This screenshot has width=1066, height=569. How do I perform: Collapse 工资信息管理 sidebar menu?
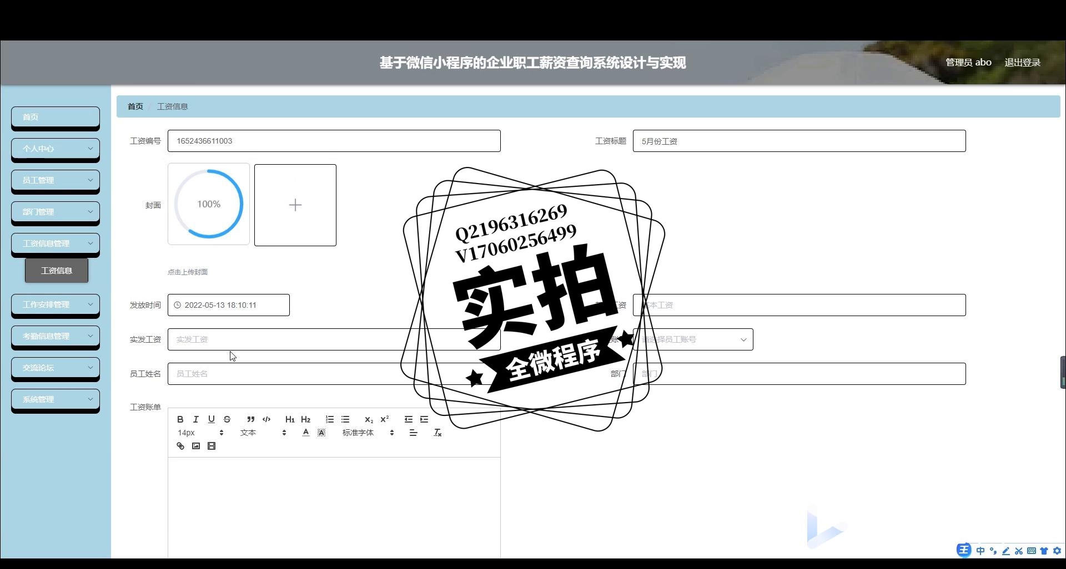click(x=56, y=243)
